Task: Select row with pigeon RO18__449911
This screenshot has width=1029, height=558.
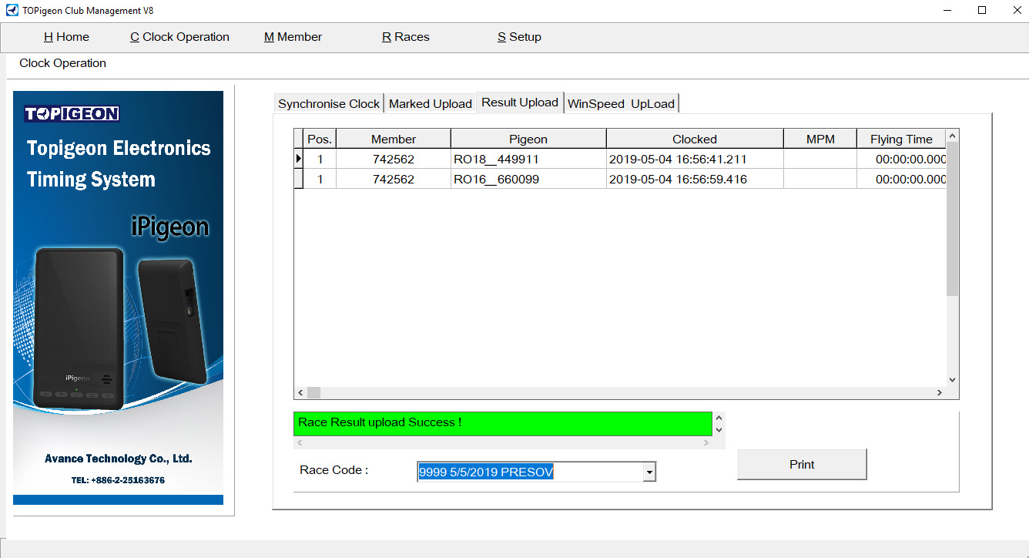Action: coord(528,160)
